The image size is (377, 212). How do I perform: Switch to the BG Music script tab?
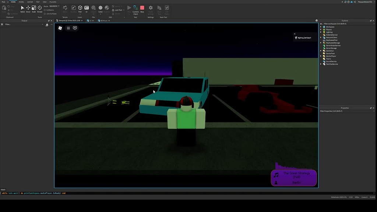[x=103, y=21]
